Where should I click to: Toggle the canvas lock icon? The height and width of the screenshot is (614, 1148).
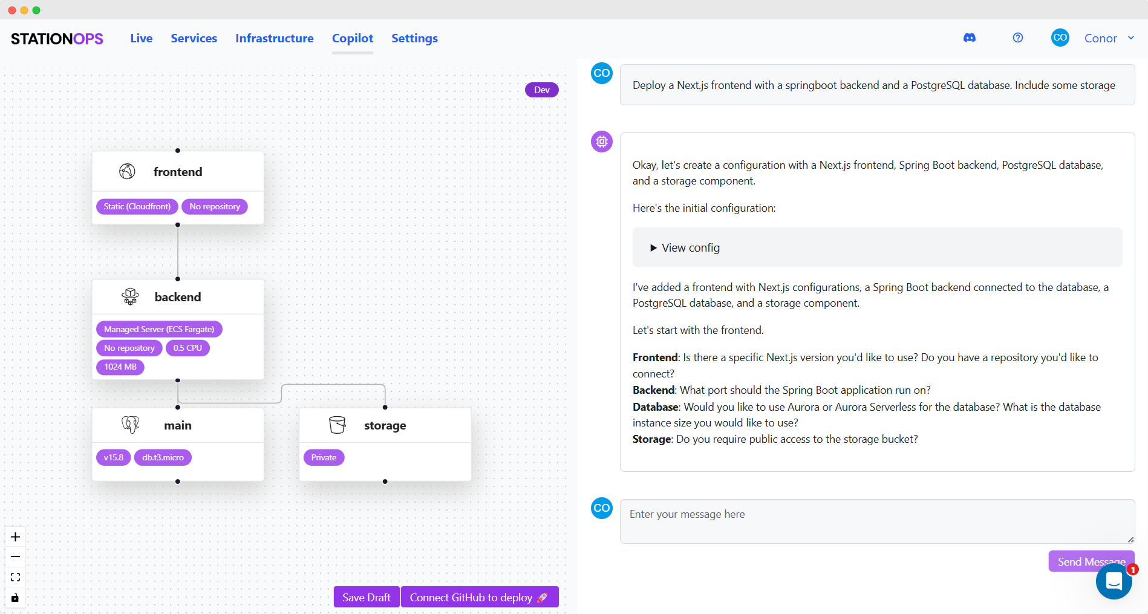pos(15,598)
